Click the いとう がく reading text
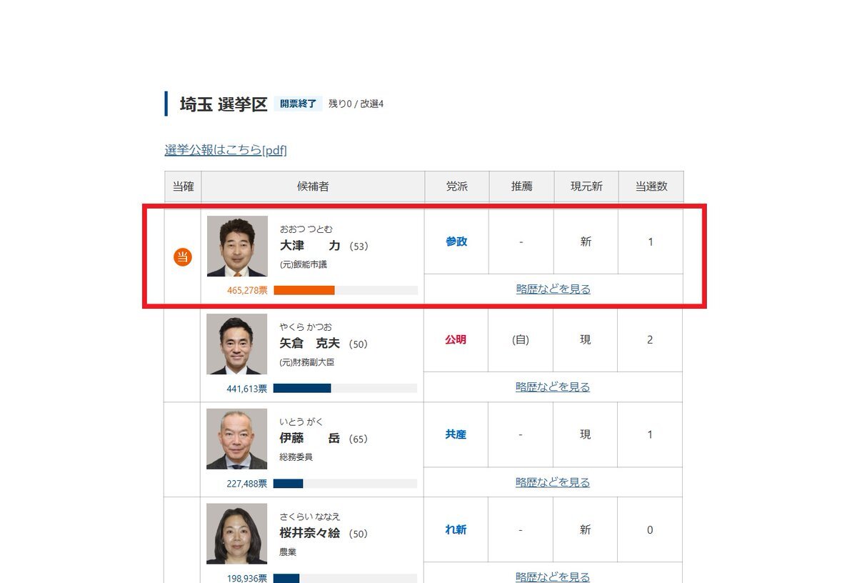Image resolution: width=857 pixels, height=583 pixels. [x=301, y=422]
